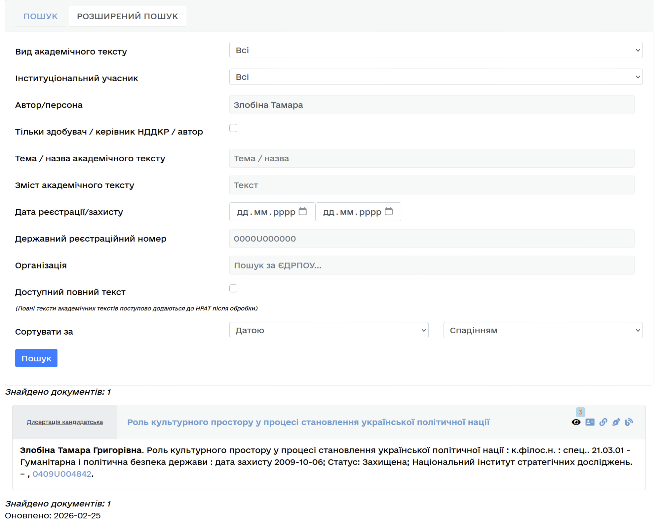Click the blog feed icon on result

(x=629, y=422)
